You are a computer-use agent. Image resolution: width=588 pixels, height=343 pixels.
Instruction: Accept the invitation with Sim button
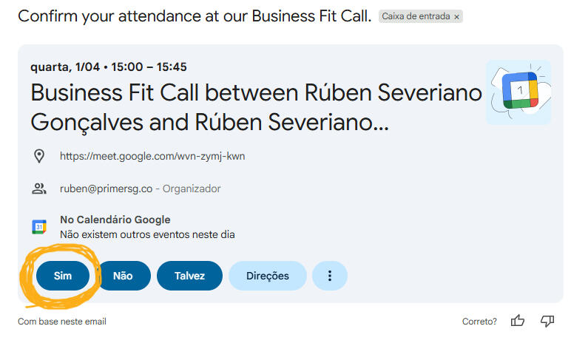[x=63, y=276]
